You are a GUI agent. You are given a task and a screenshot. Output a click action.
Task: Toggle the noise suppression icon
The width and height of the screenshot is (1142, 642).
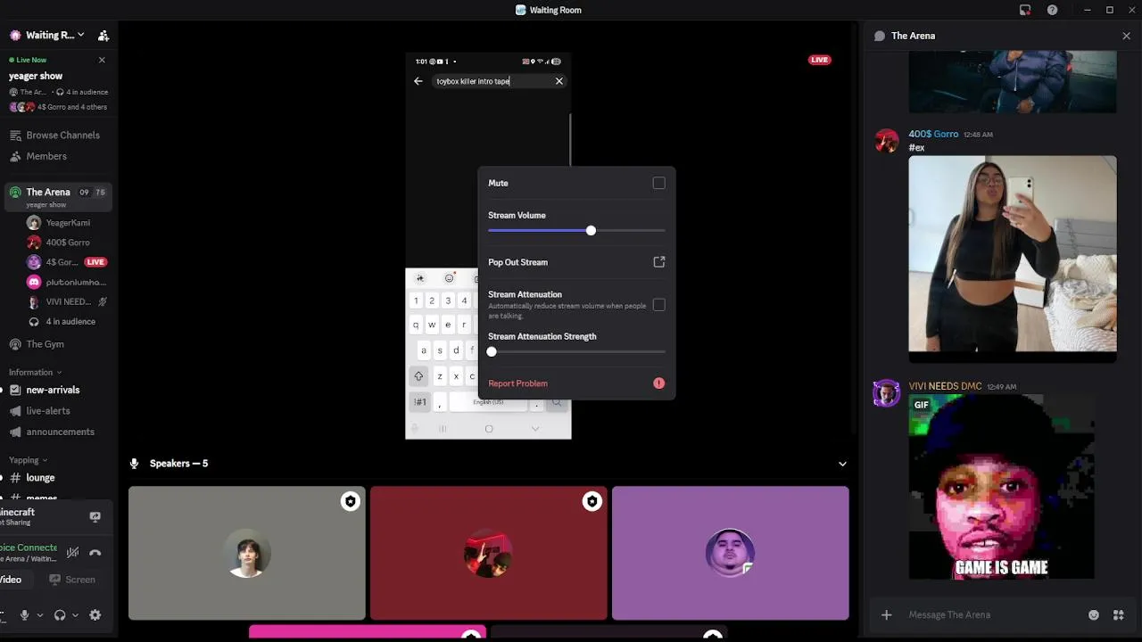coord(73,553)
